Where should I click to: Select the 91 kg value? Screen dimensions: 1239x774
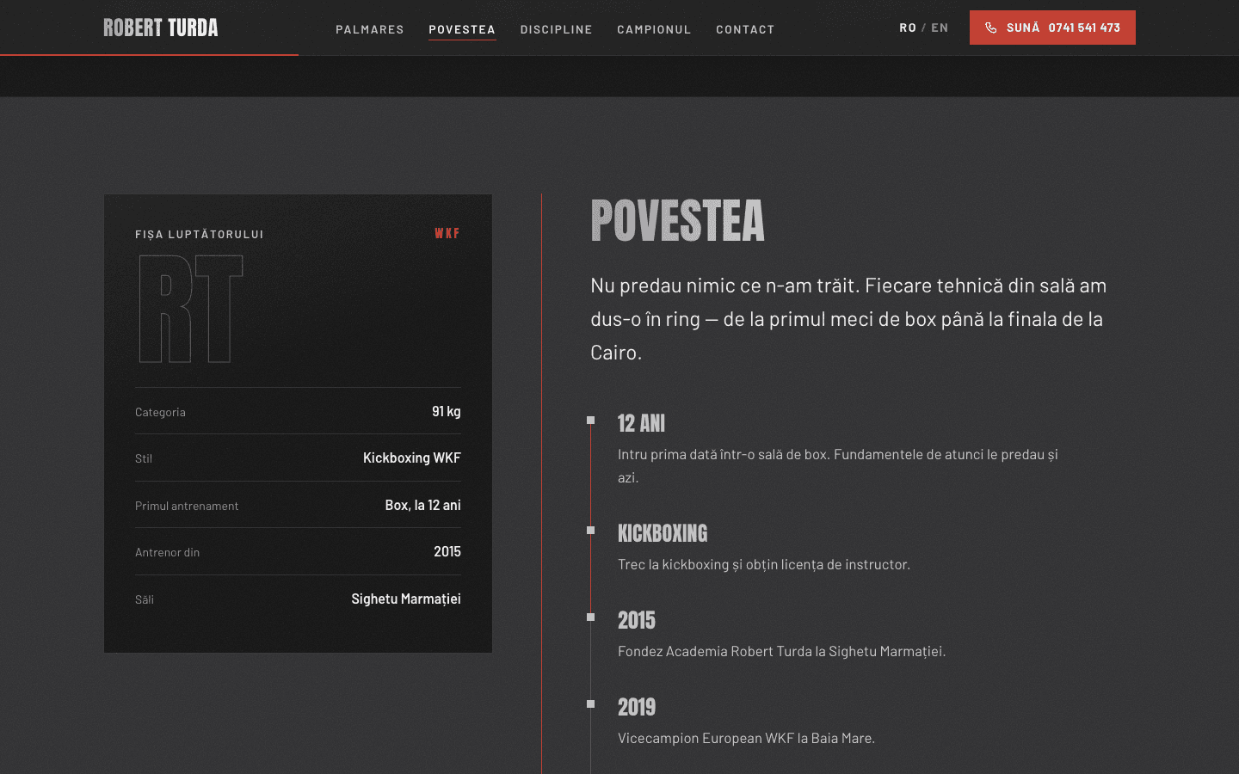point(447,411)
